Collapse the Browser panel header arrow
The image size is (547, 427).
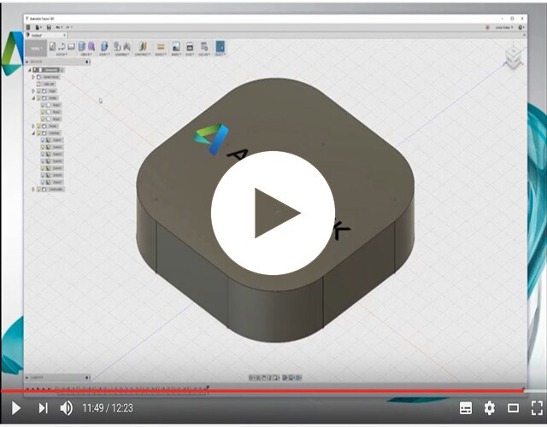click(x=27, y=62)
